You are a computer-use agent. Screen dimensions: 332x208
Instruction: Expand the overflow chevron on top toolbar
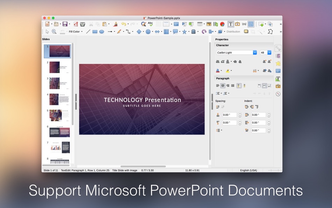pos(281,24)
